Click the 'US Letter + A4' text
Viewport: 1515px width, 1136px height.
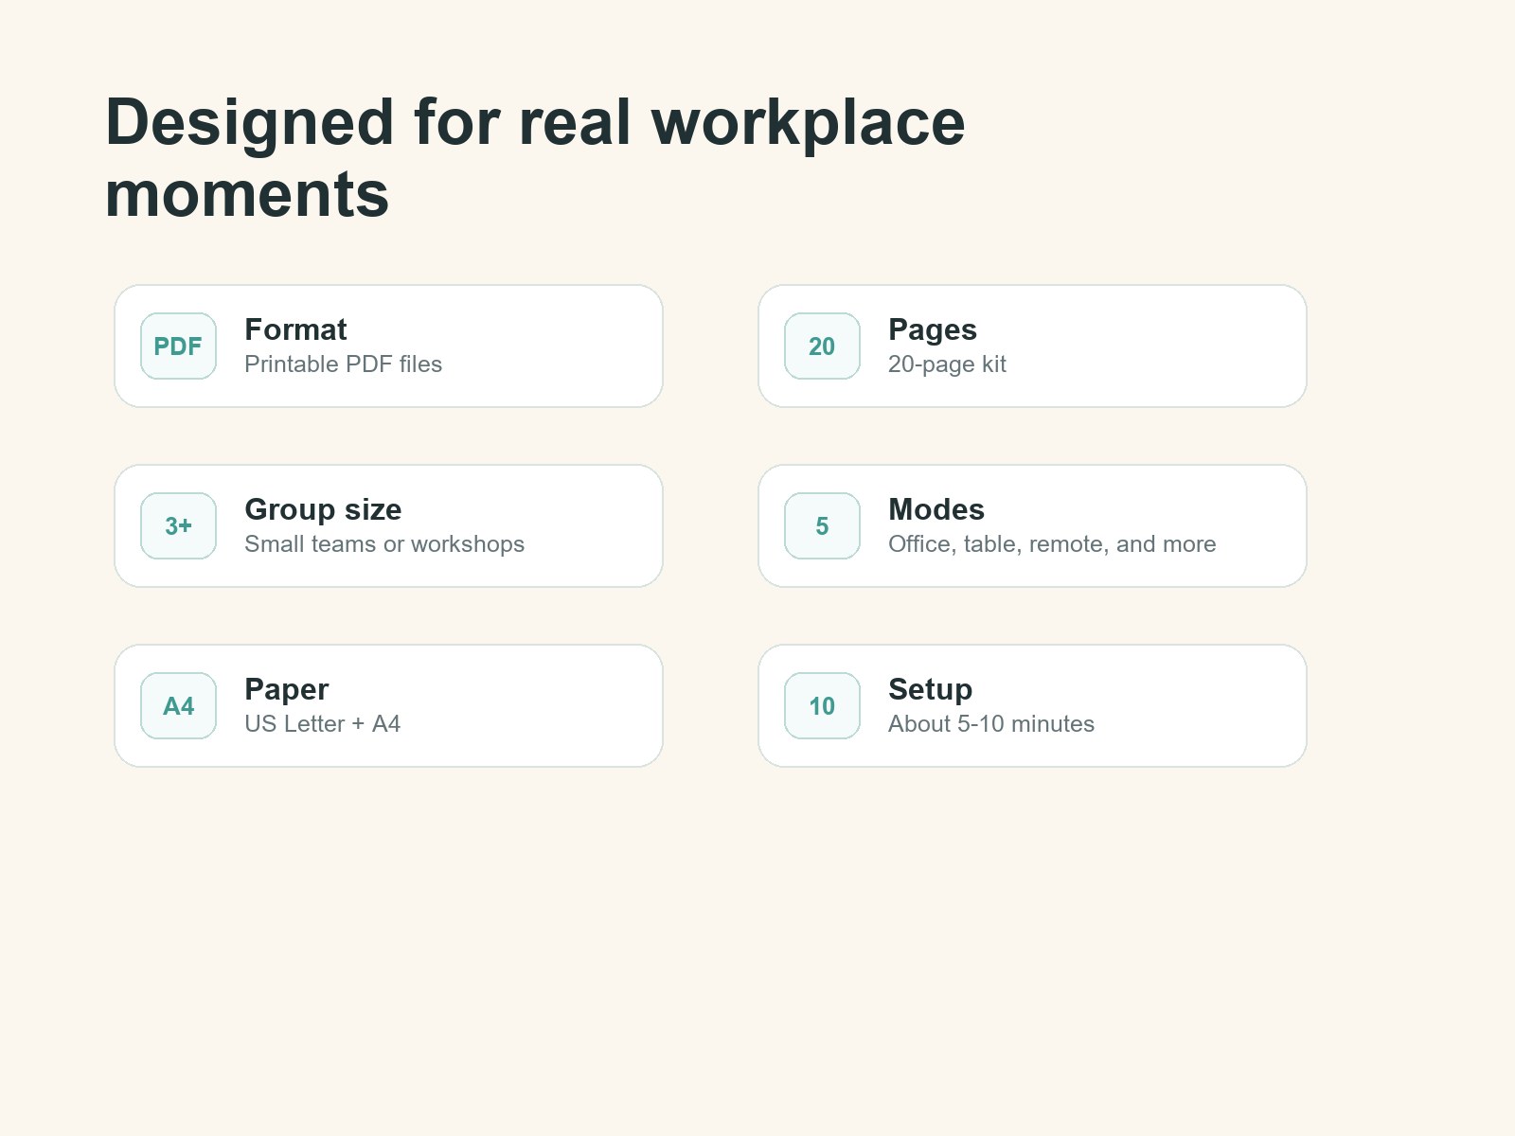click(322, 724)
